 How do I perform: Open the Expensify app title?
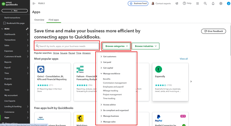tap(160, 76)
